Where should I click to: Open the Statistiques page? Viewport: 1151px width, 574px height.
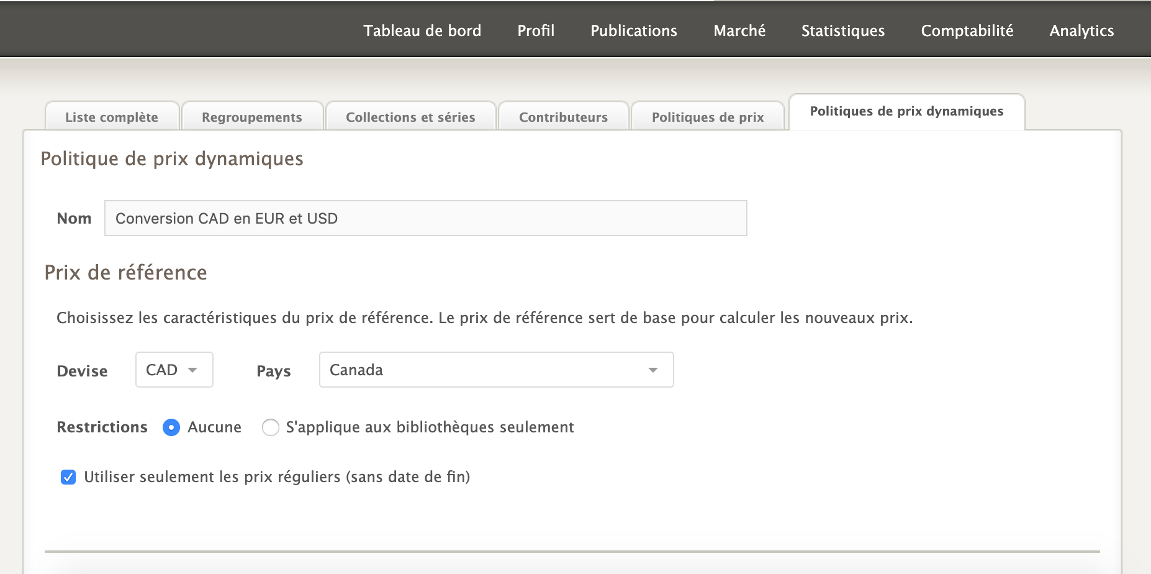click(x=842, y=30)
